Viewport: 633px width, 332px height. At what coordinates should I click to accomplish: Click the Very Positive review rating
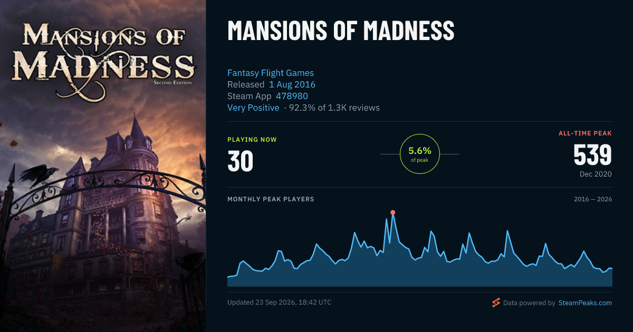[253, 108]
